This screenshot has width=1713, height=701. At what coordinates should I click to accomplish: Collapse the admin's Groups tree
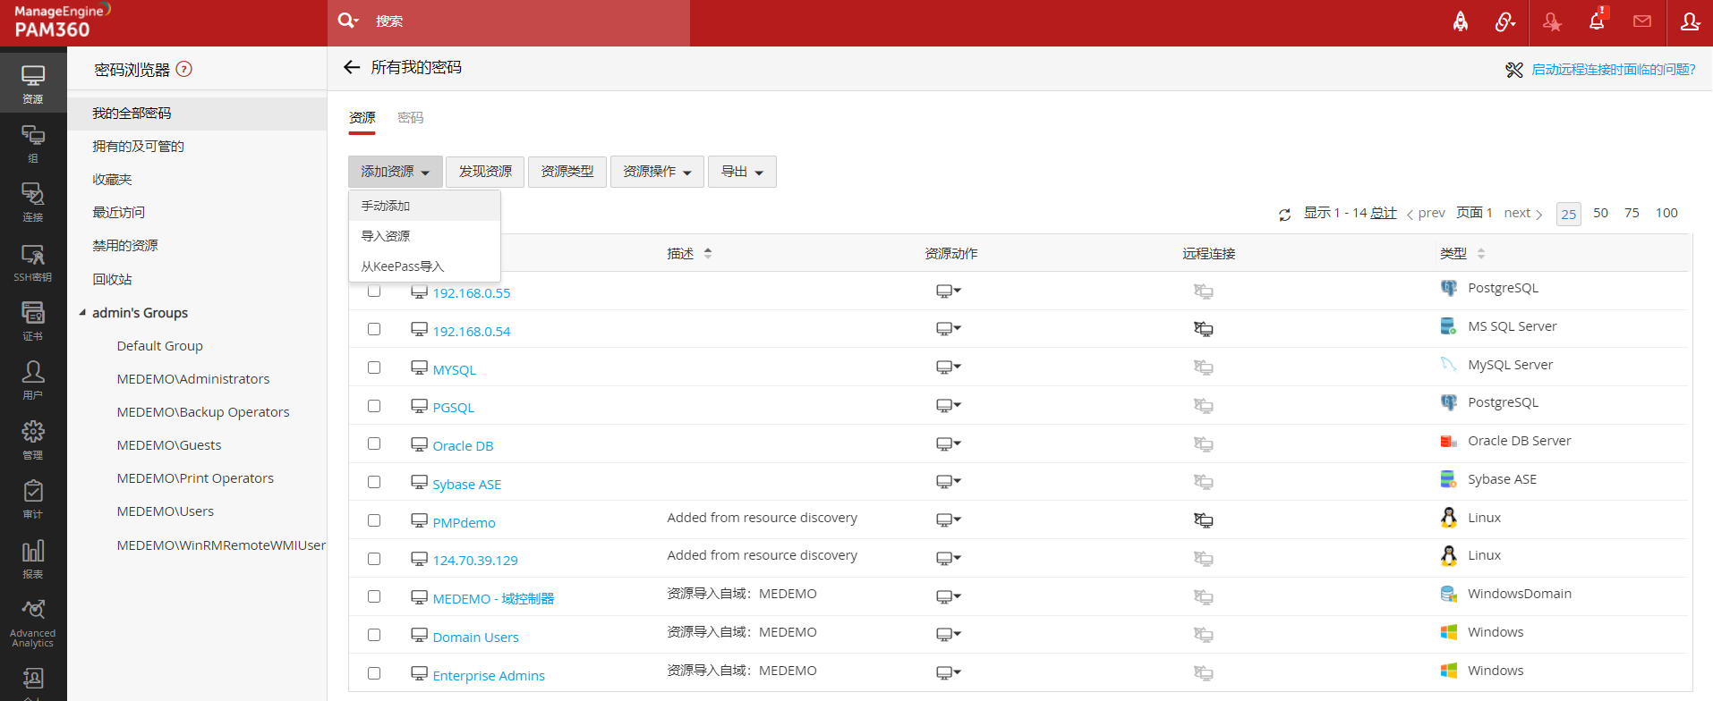click(x=82, y=313)
